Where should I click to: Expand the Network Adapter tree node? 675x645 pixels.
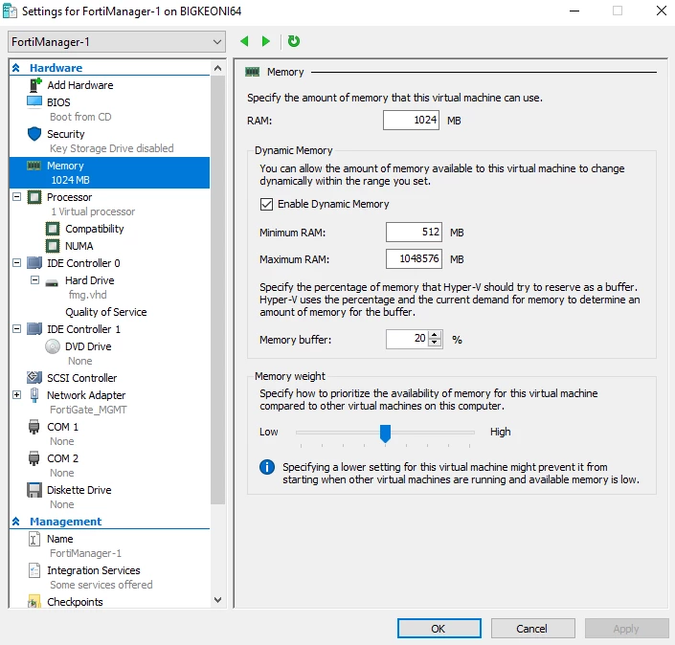point(17,394)
